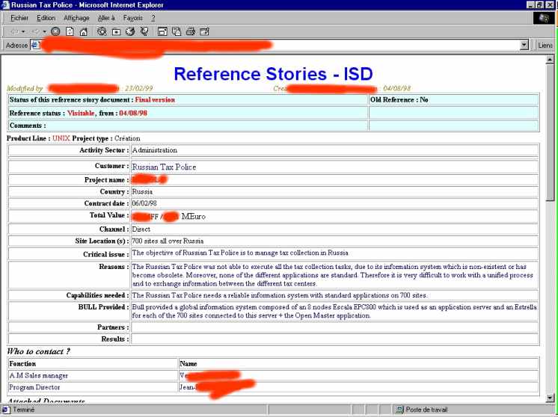Select the Administration activity sector value
558x417 pixels.
point(154,150)
